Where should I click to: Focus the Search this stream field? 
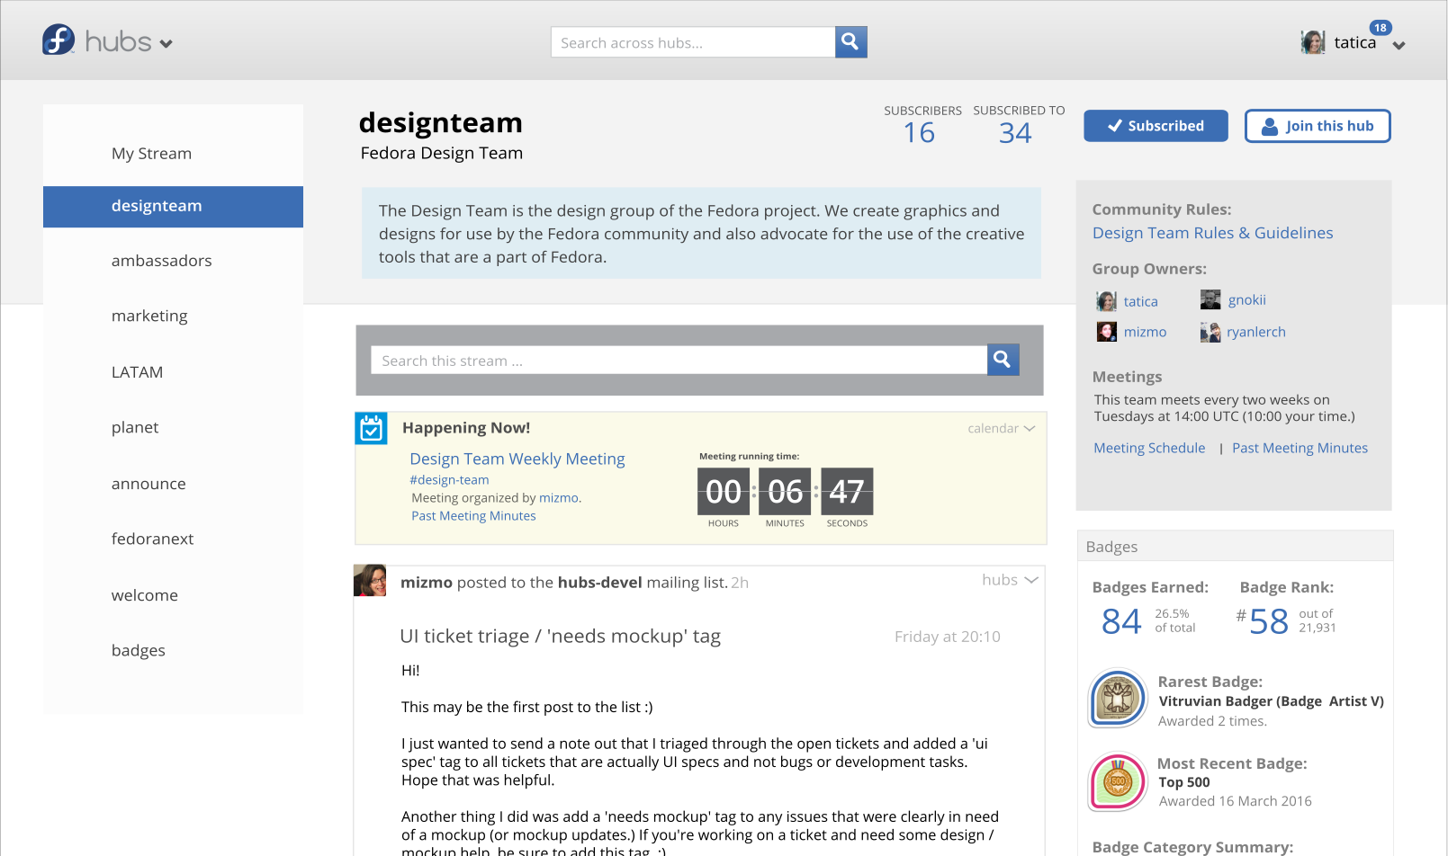click(x=679, y=360)
